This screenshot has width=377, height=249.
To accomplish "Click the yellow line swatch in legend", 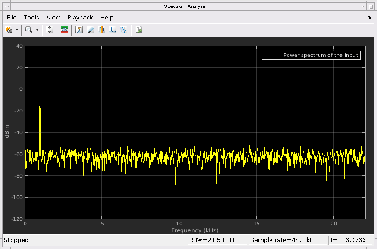I will (272, 55).
